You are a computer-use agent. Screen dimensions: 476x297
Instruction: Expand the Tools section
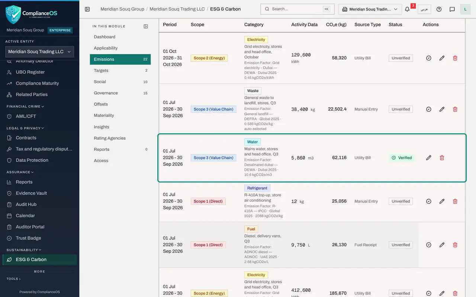pos(13,279)
